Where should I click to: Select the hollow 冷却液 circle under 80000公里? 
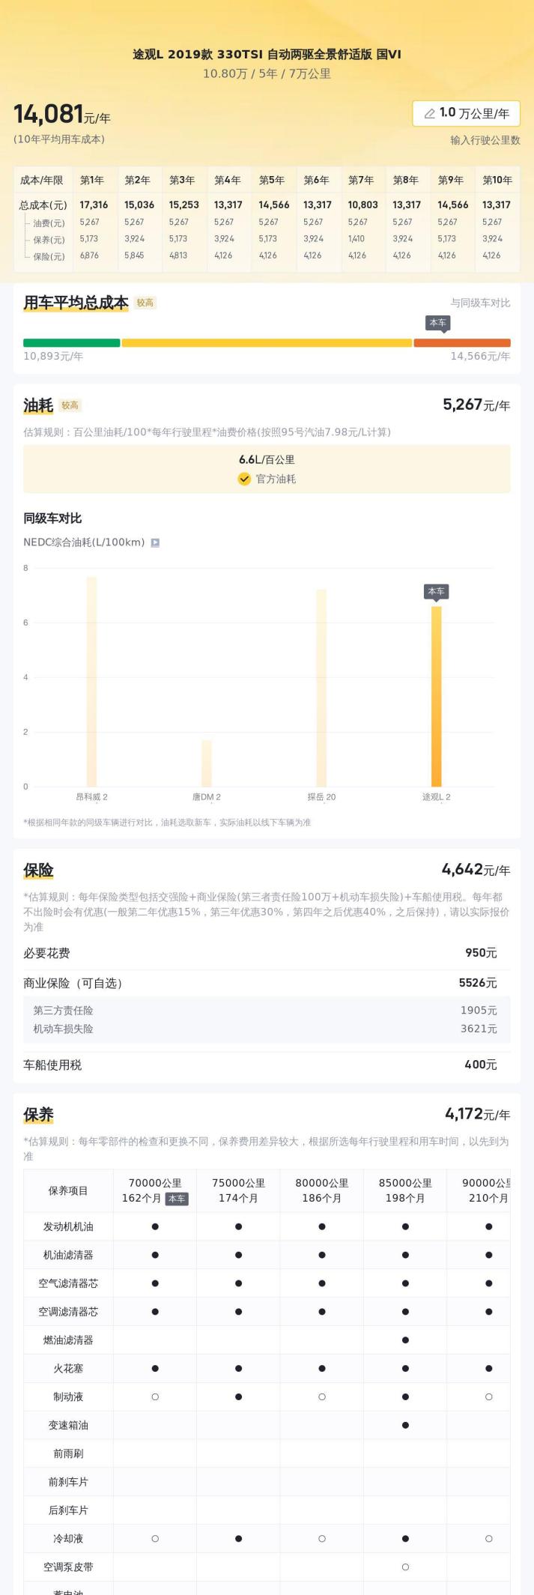point(322,1538)
